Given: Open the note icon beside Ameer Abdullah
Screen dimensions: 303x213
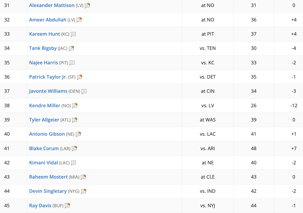Looking at the screenshot, I should (x=79, y=20).
